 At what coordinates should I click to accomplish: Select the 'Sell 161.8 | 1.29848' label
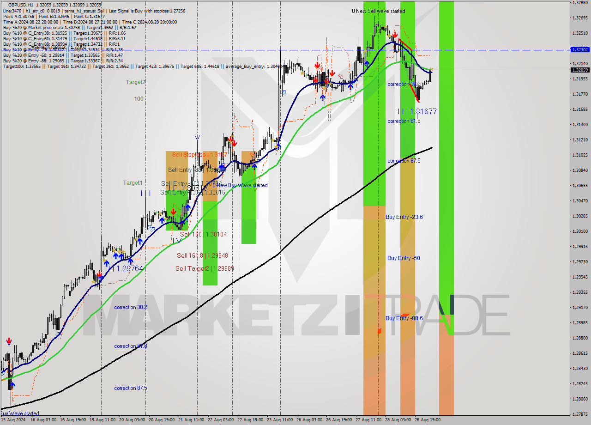coord(202,255)
